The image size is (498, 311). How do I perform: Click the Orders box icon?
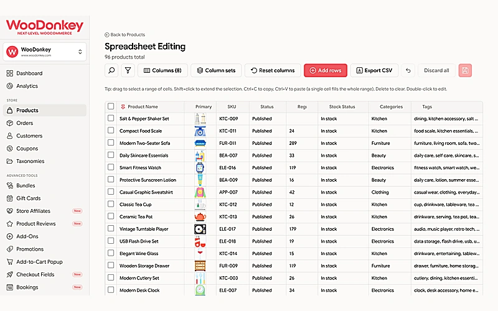pos(10,123)
